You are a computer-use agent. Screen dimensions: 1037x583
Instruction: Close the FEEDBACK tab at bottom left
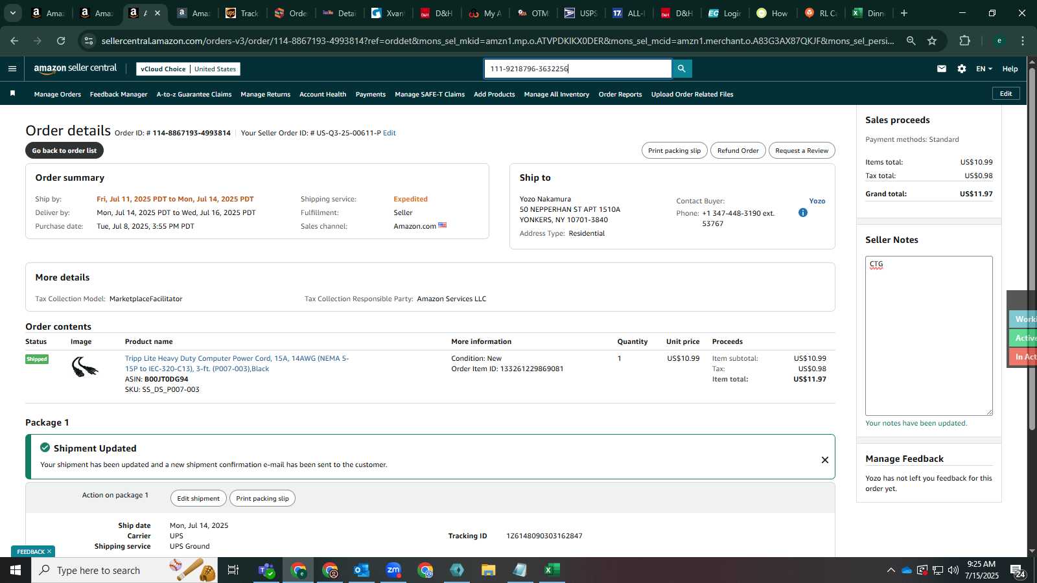tap(49, 551)
